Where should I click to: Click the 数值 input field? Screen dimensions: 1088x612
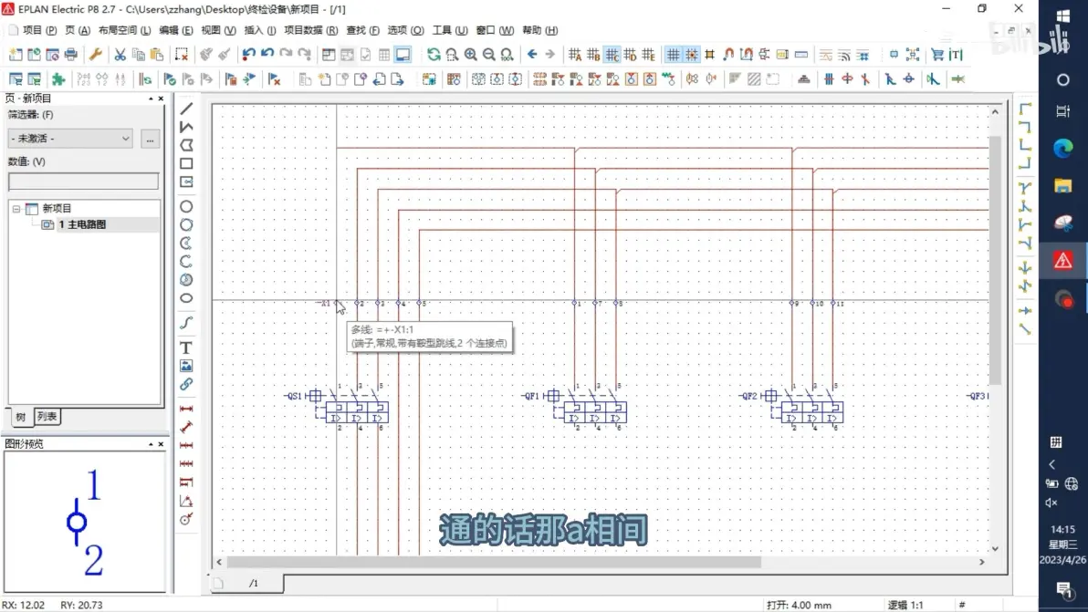pos(83,182)
